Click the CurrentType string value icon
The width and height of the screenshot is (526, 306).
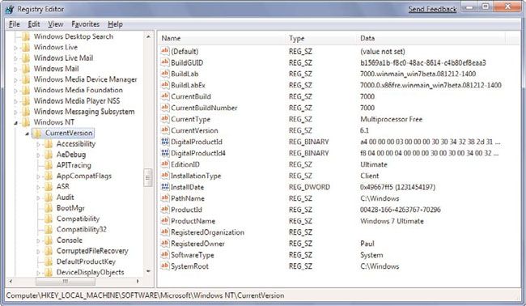point(165,119)
